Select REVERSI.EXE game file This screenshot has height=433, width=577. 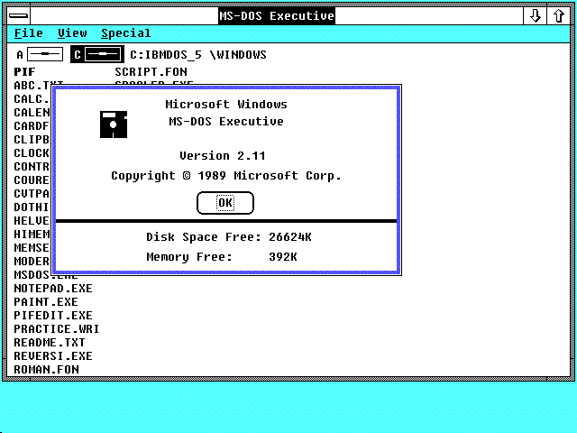pos(52,356)
